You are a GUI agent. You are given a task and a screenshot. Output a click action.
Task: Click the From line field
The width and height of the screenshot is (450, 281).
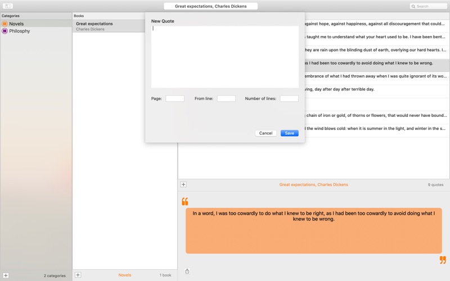click(x=226, y=98)
